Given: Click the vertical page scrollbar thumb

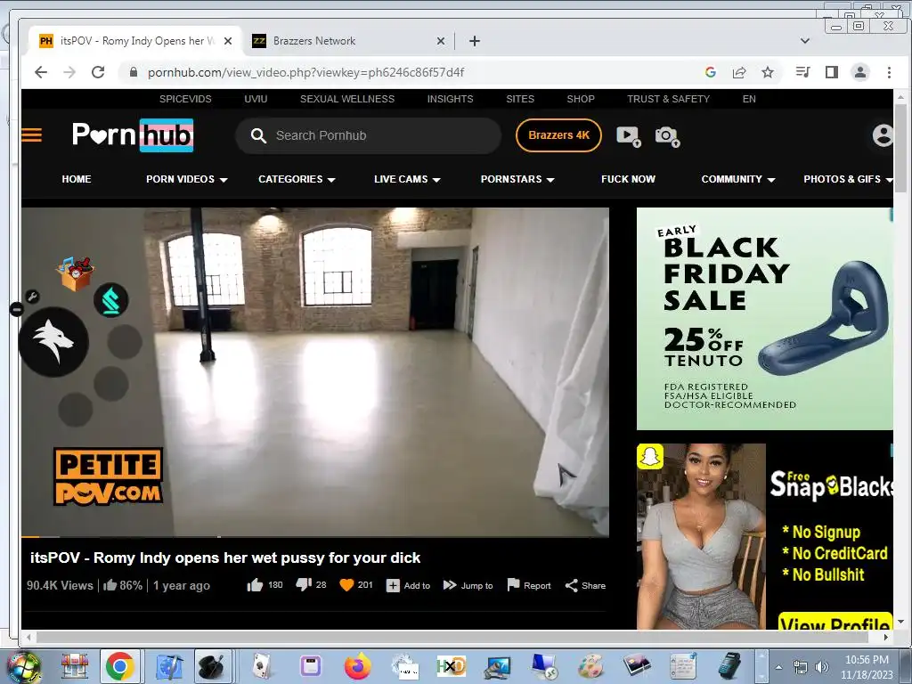Looking at the screenshot, I should [900, 148].
